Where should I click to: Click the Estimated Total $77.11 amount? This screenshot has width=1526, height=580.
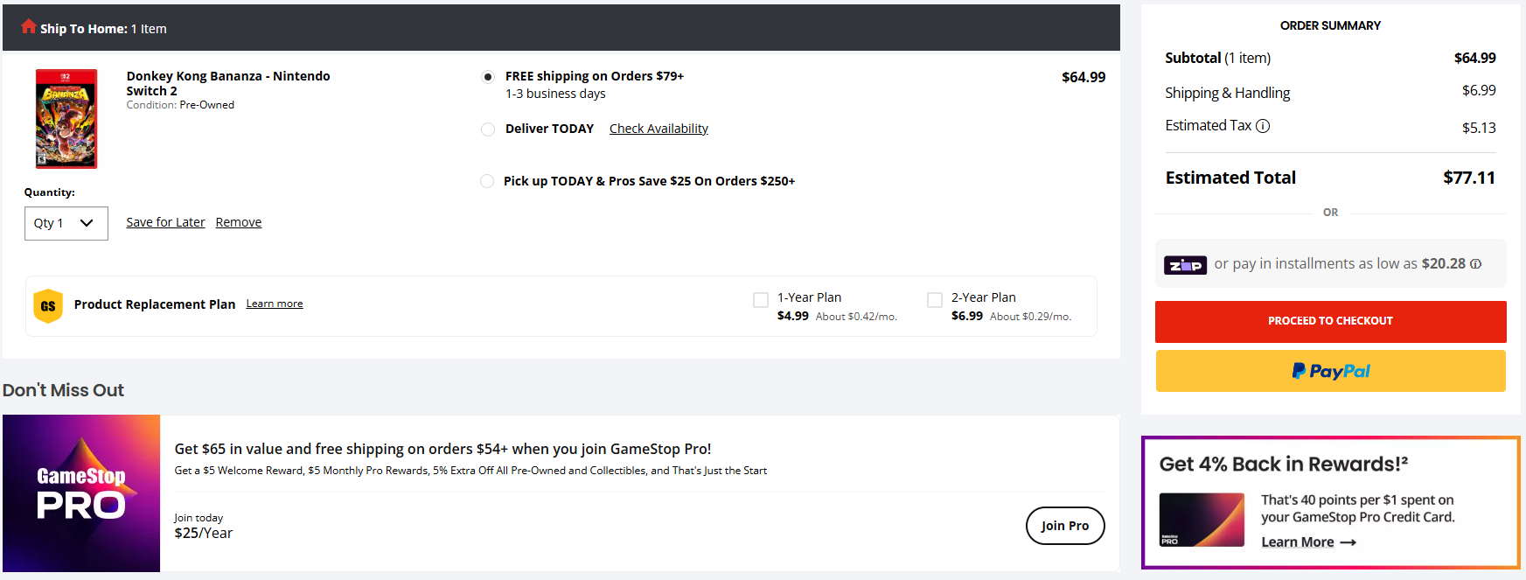click(x=1469, y=178)
